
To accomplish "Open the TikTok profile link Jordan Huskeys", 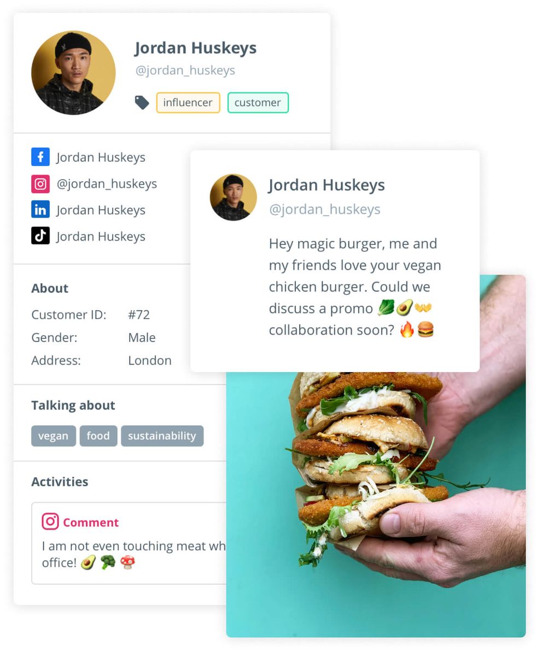I will 101,236.
